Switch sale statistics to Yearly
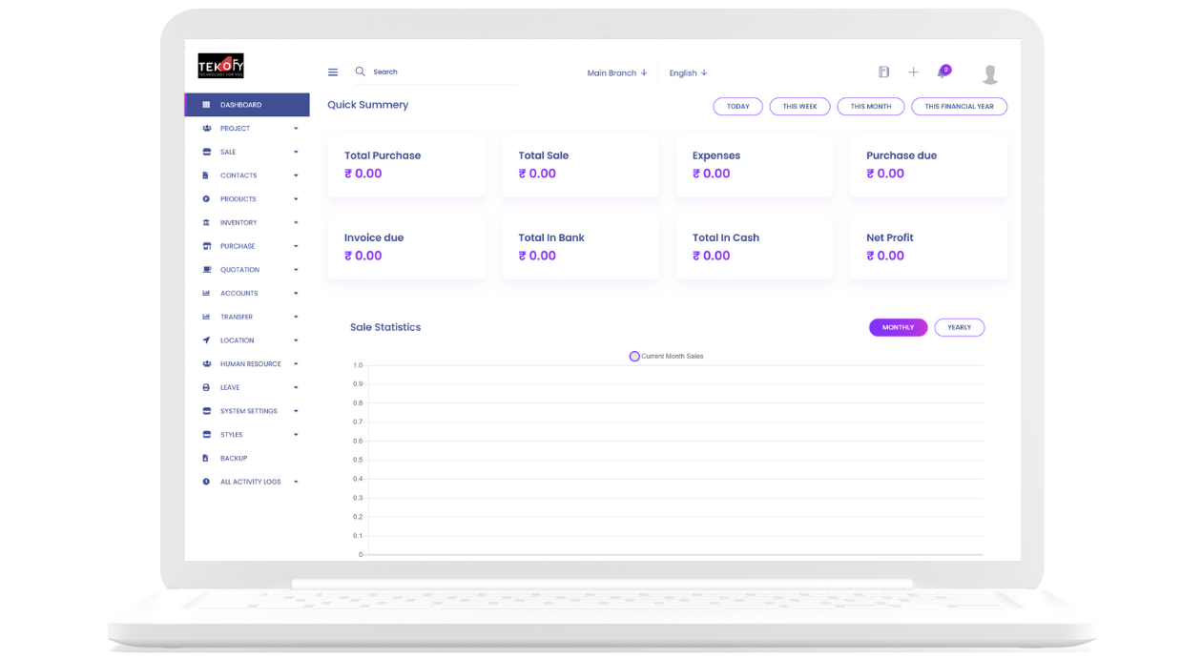The height and width of the screenshot is (659, 1202). (959, 327)
